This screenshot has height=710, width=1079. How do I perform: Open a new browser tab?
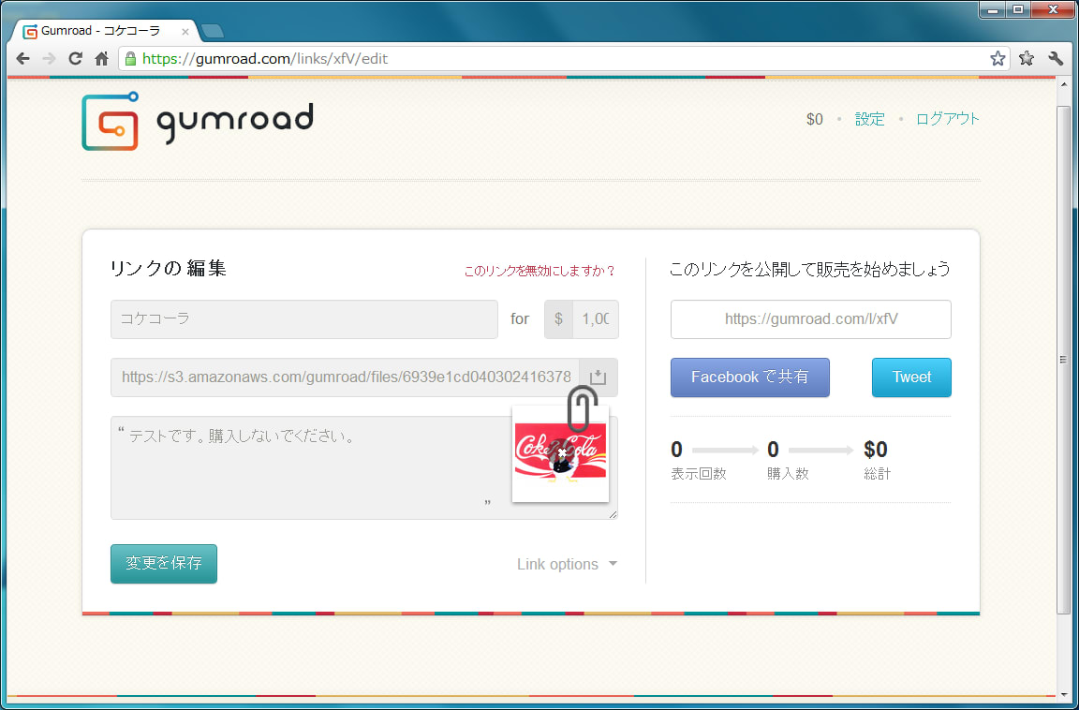point(213,31)
